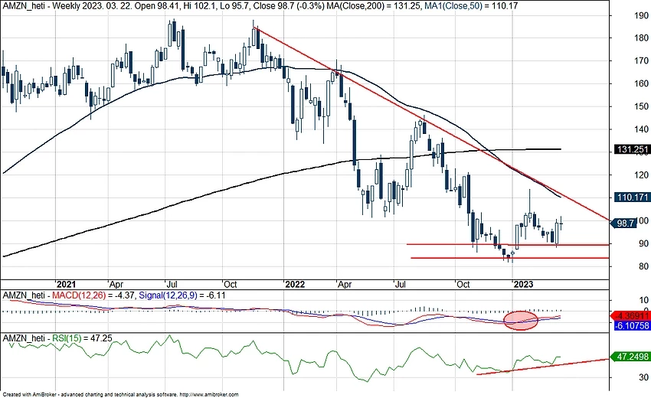Click the Oct label before 2023

463,284
